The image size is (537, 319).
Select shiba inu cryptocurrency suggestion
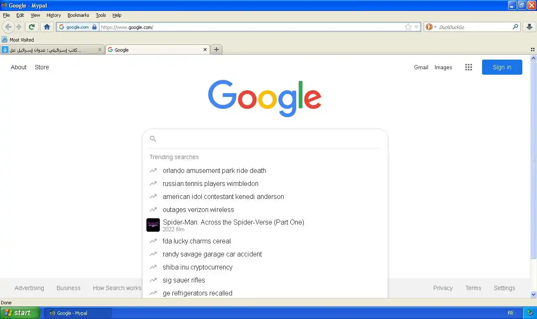[x=265, y=267]
